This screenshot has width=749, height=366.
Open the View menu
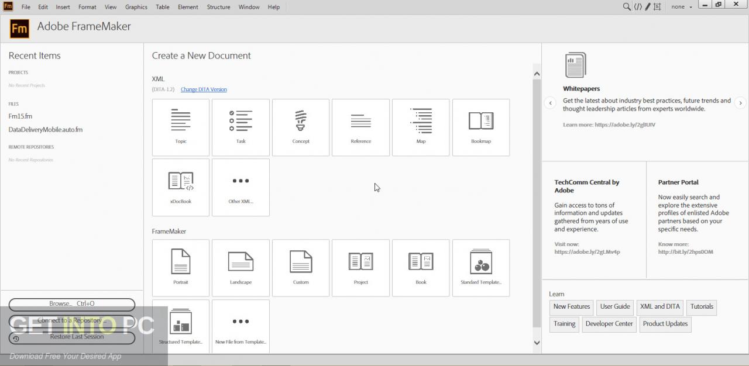coord(111,7)
